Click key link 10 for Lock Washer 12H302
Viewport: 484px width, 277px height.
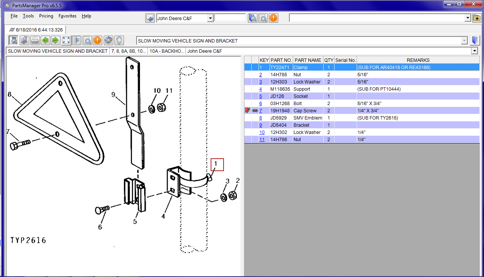click(x=262, y=132)
